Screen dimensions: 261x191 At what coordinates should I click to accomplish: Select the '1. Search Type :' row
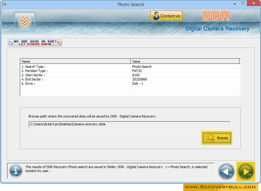(x=130, y=66)
